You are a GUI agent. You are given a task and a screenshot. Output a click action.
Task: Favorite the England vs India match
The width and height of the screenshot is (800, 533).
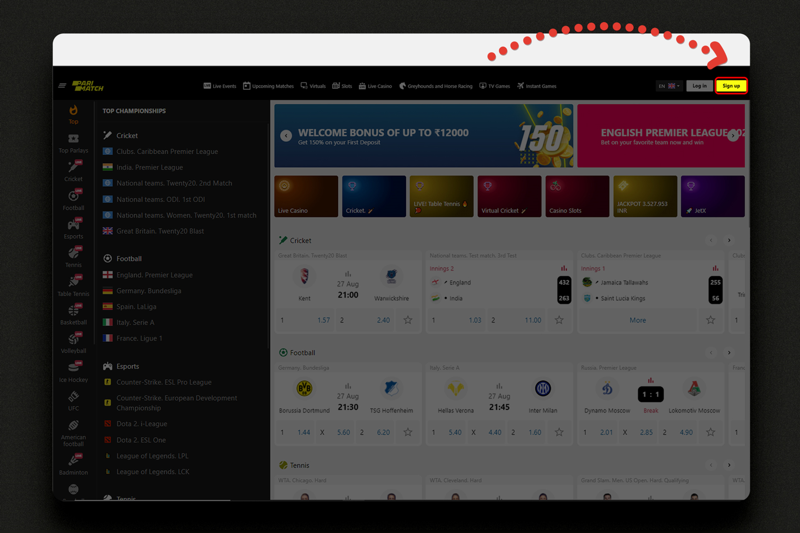click(559, 320)
